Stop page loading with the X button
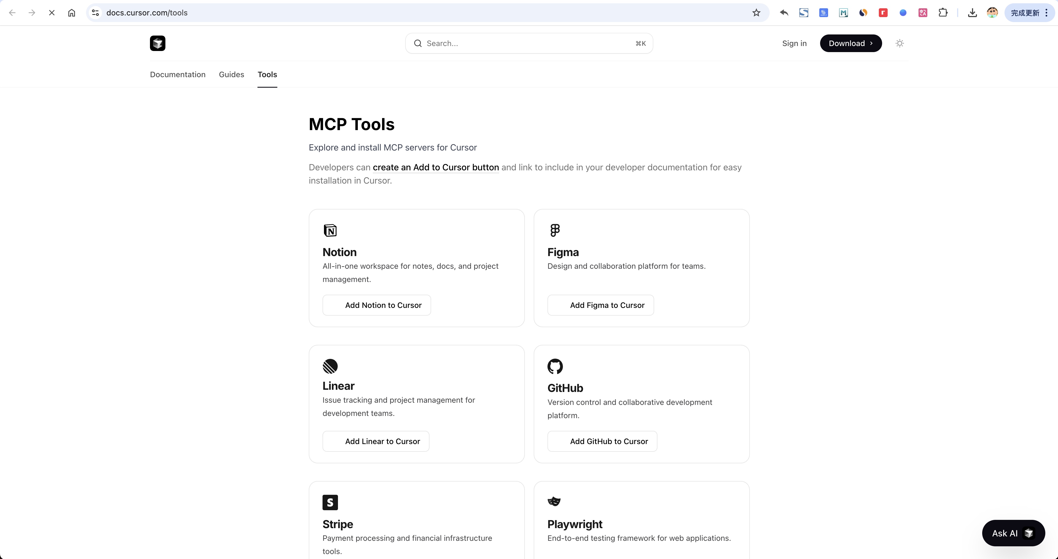Screen dimensions: 1058x559 pyautogui.click(x=52, y=13)
